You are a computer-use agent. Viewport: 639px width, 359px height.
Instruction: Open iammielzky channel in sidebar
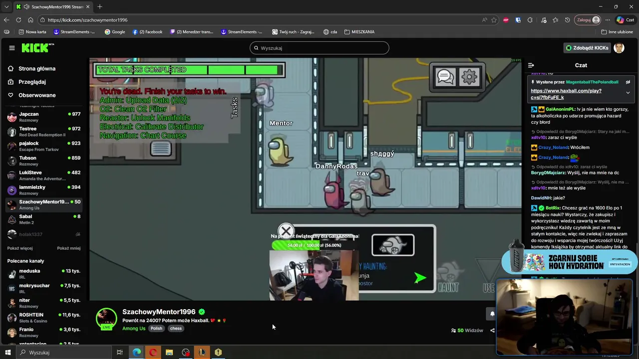click(44, 190)
